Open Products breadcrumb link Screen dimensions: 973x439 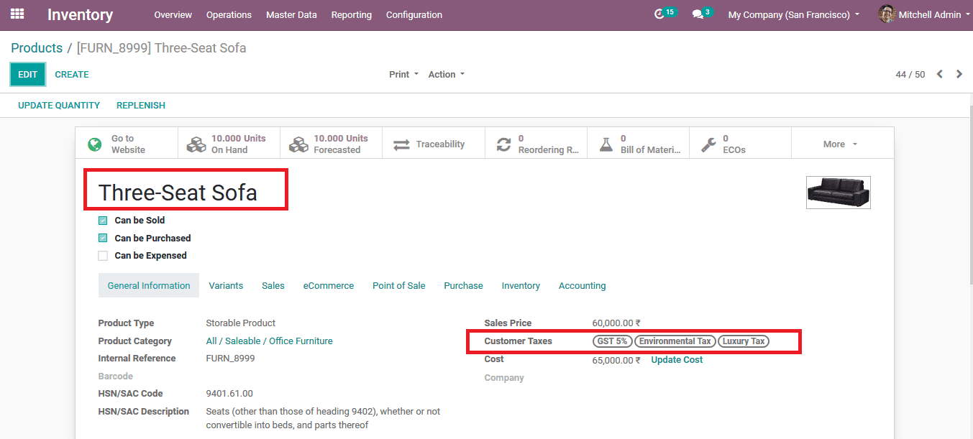37,48
